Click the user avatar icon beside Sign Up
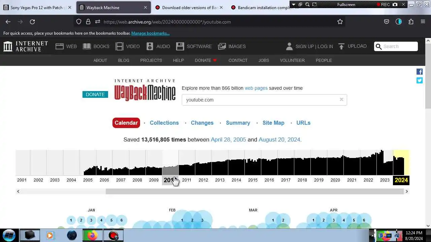This screenshot has width=431, height=242. point(289,46)
